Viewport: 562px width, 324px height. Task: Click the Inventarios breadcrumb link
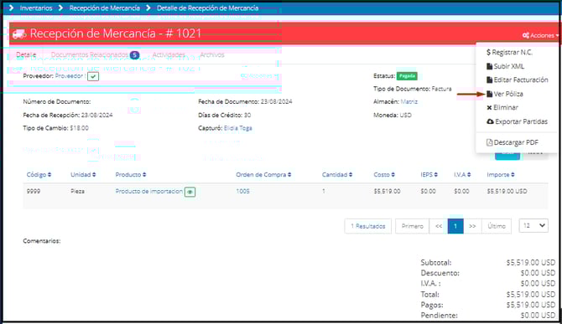36,8
